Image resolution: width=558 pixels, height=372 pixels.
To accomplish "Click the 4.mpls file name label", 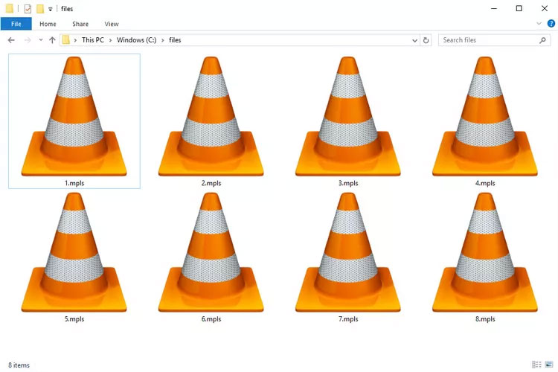I will (485, 183).
